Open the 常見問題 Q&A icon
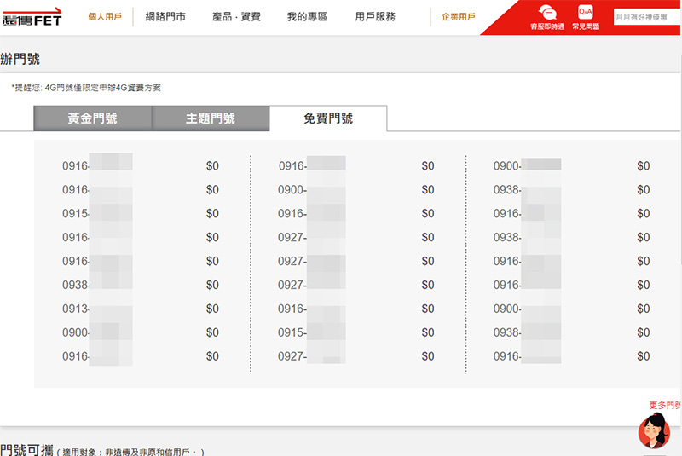 coord(586,17)
